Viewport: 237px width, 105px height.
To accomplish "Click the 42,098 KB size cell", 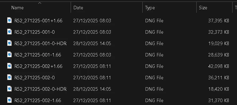I will [x=219, y=66].
